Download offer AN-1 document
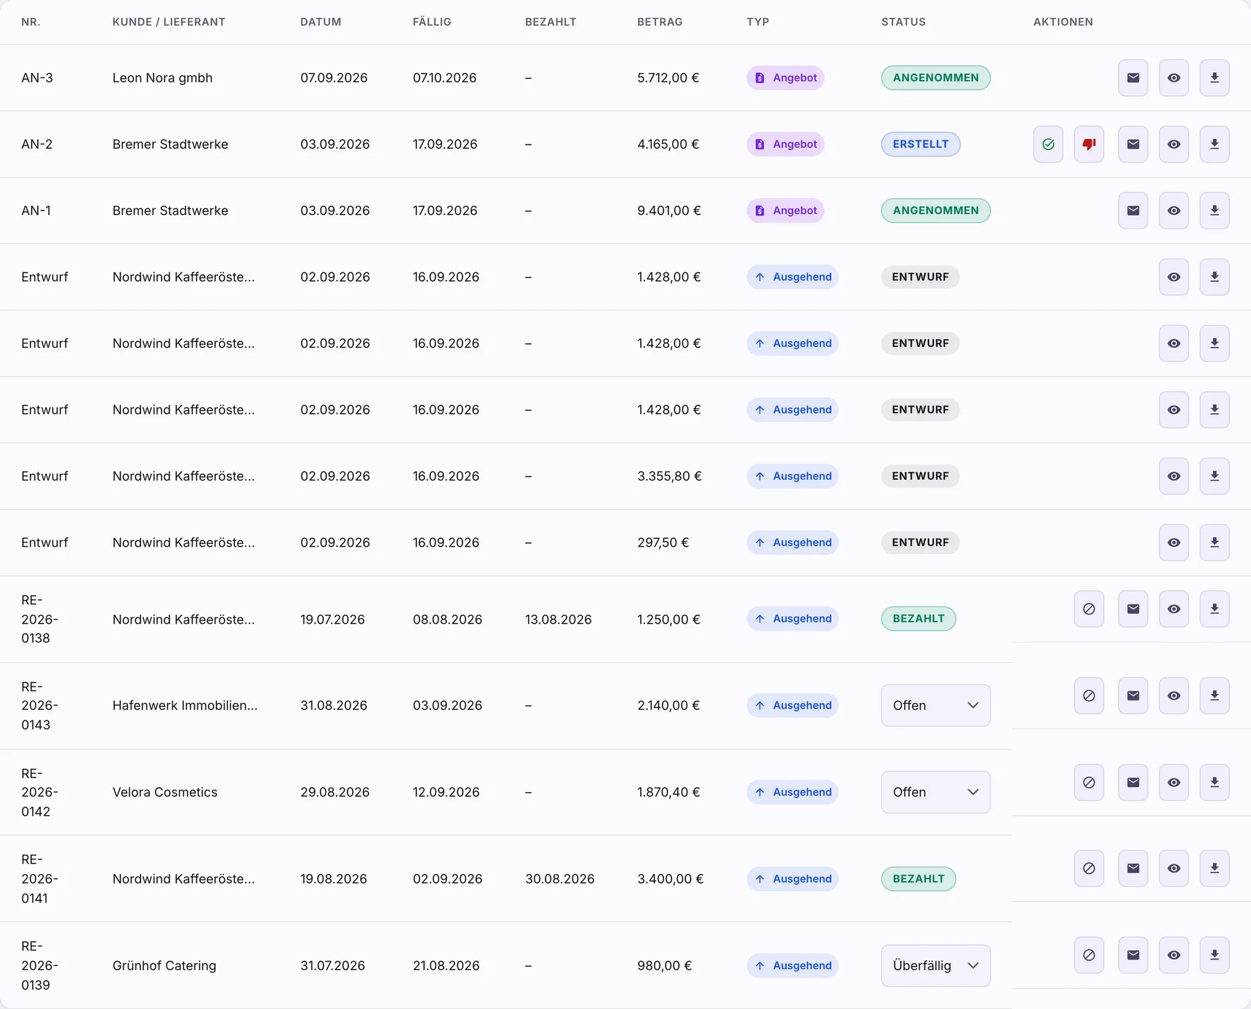Viewport: 1251px width, 1009px height. click(x=1214, y=211)
